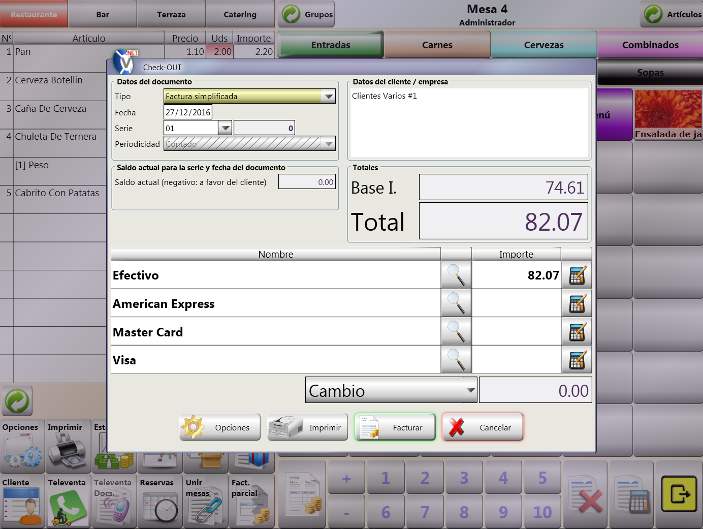Click the Imprimir button in dialog
Screen dimensions: 703x529
[x=308, y=427]
